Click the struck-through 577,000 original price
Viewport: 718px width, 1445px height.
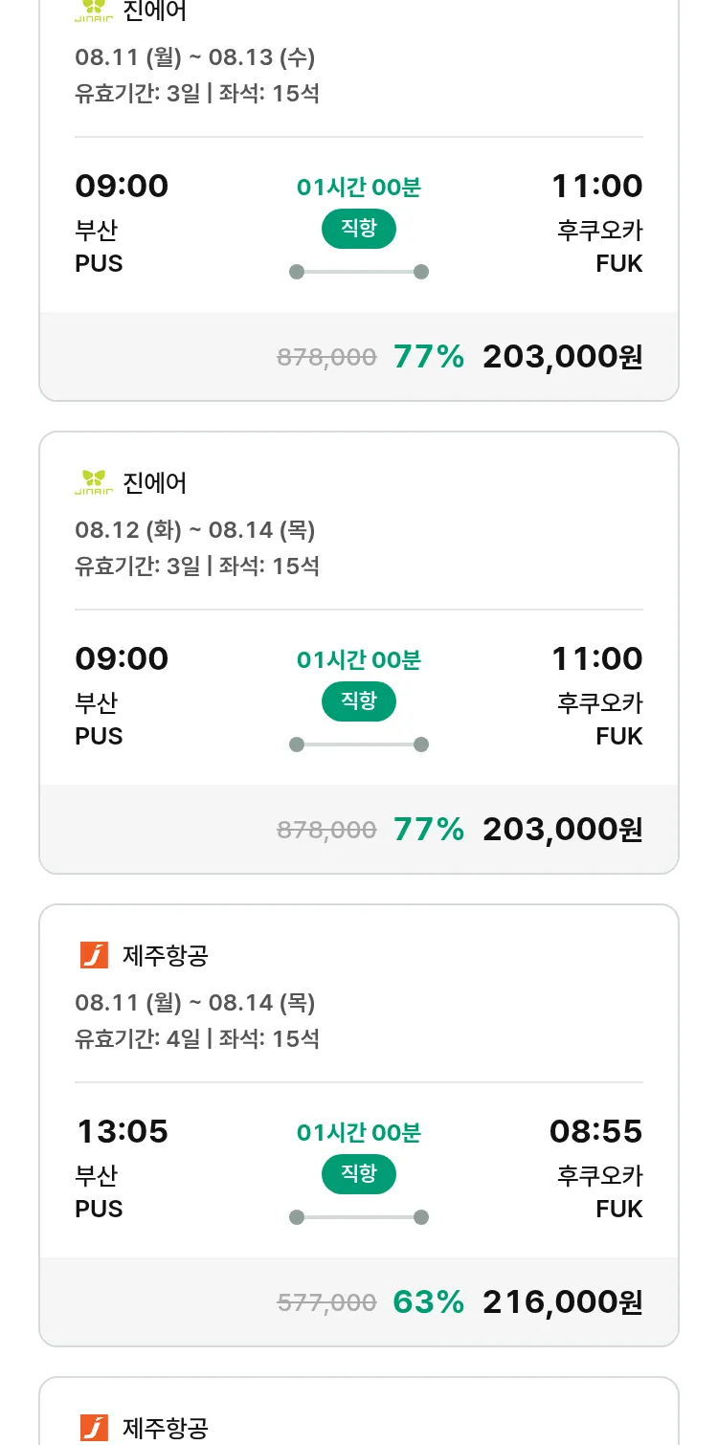pos(326,1302)
